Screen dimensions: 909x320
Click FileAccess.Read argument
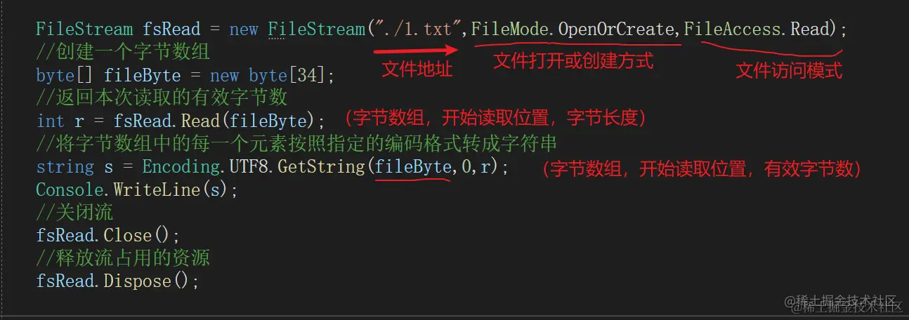[759, 29]
